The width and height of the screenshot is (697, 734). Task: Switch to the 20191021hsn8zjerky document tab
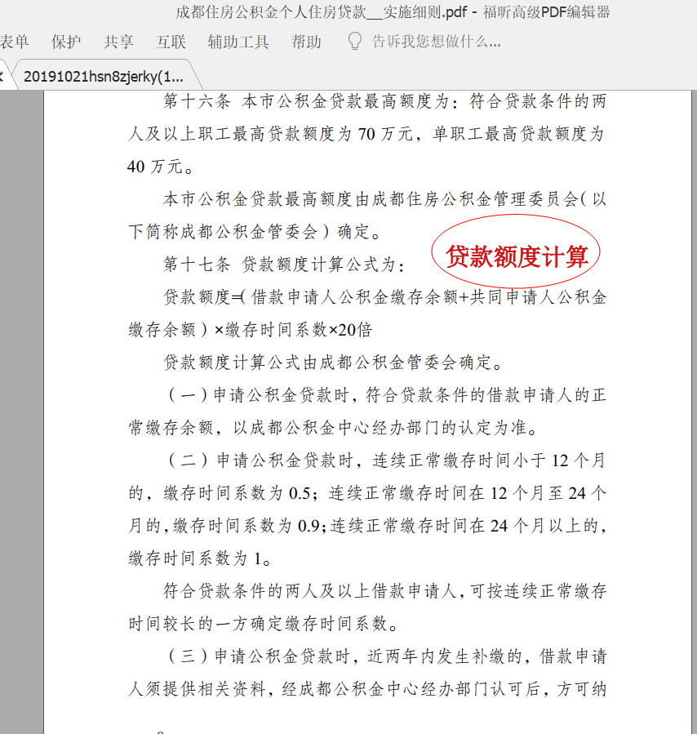coord(104,77)
